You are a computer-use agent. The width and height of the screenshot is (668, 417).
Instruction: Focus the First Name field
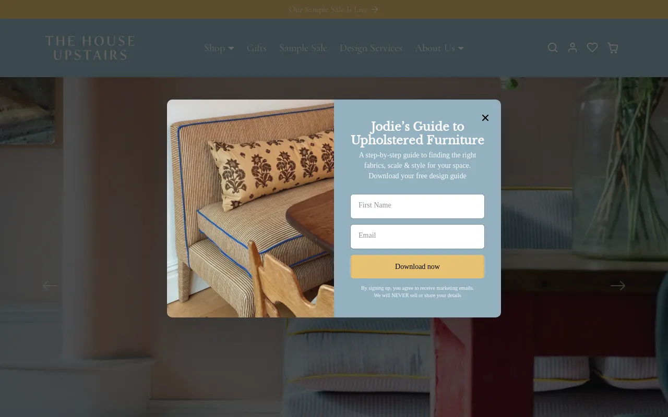pos(417,206)
